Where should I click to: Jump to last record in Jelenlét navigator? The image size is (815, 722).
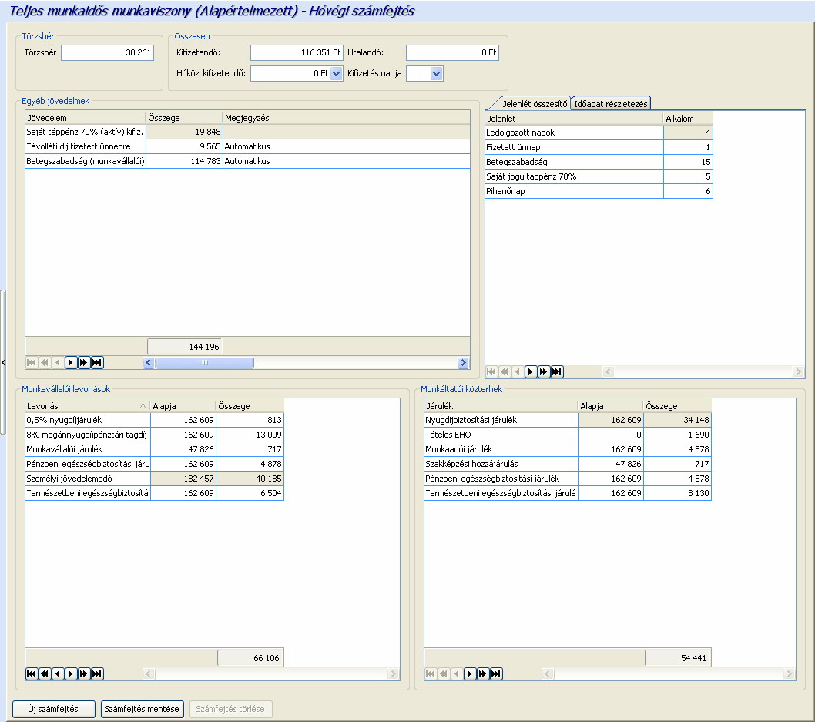click(557, 371)
